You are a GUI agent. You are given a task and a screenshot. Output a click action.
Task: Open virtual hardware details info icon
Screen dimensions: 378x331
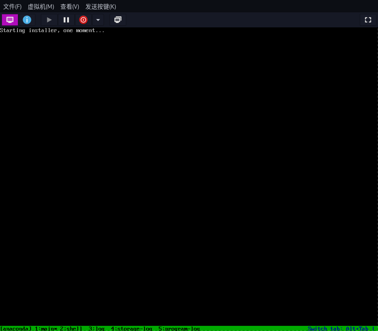tap(27, 20)
